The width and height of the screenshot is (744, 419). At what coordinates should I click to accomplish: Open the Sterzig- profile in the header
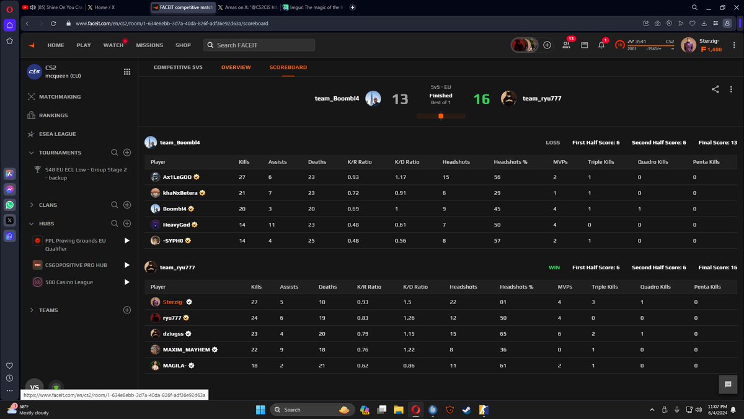click(x=701, y=45)
